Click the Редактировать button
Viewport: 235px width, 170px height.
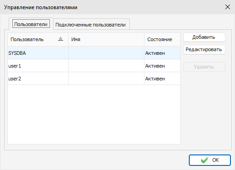(x=204, y=49)
